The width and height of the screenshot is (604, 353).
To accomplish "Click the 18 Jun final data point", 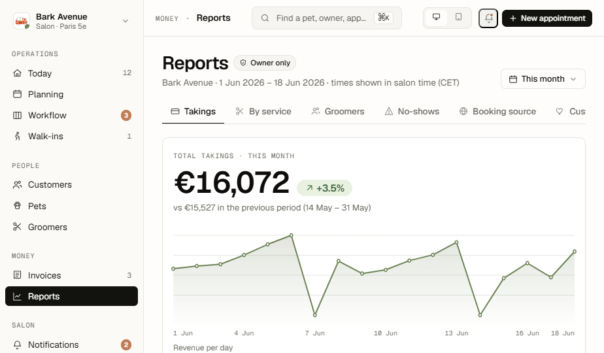I will pyautogui.click(x=575, y=252).
